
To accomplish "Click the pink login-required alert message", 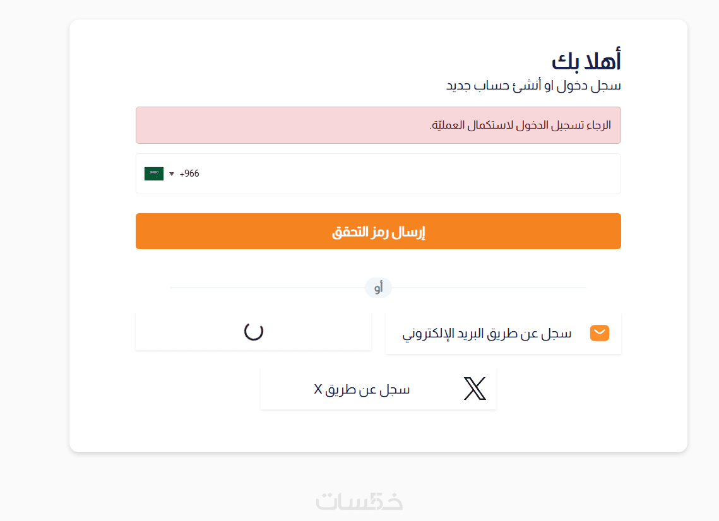I will coord(378,125).
